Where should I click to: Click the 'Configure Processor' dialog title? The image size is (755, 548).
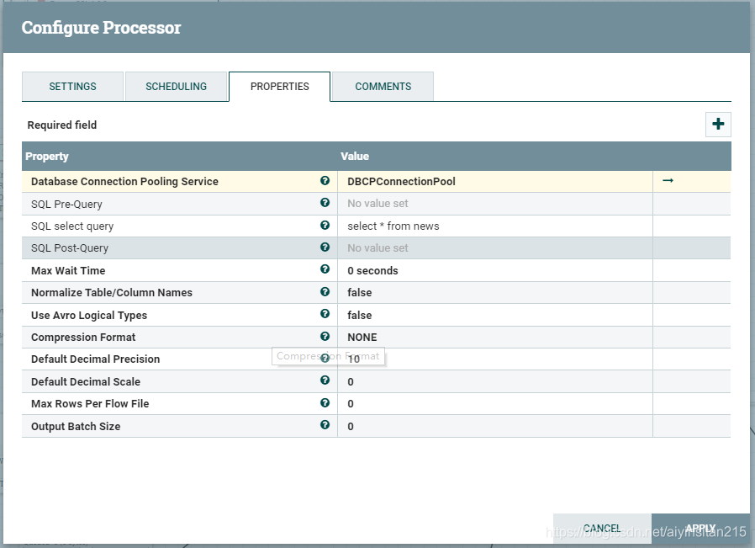coord(101,28)
